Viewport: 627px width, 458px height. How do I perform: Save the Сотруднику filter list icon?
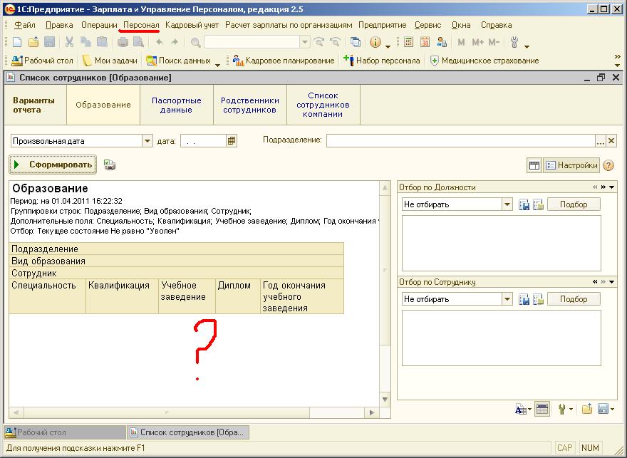[x=524, y=299]
